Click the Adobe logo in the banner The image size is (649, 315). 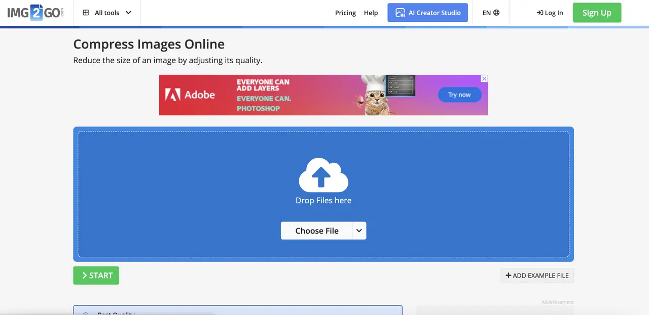pyautogui.click(x=190, y=95)
